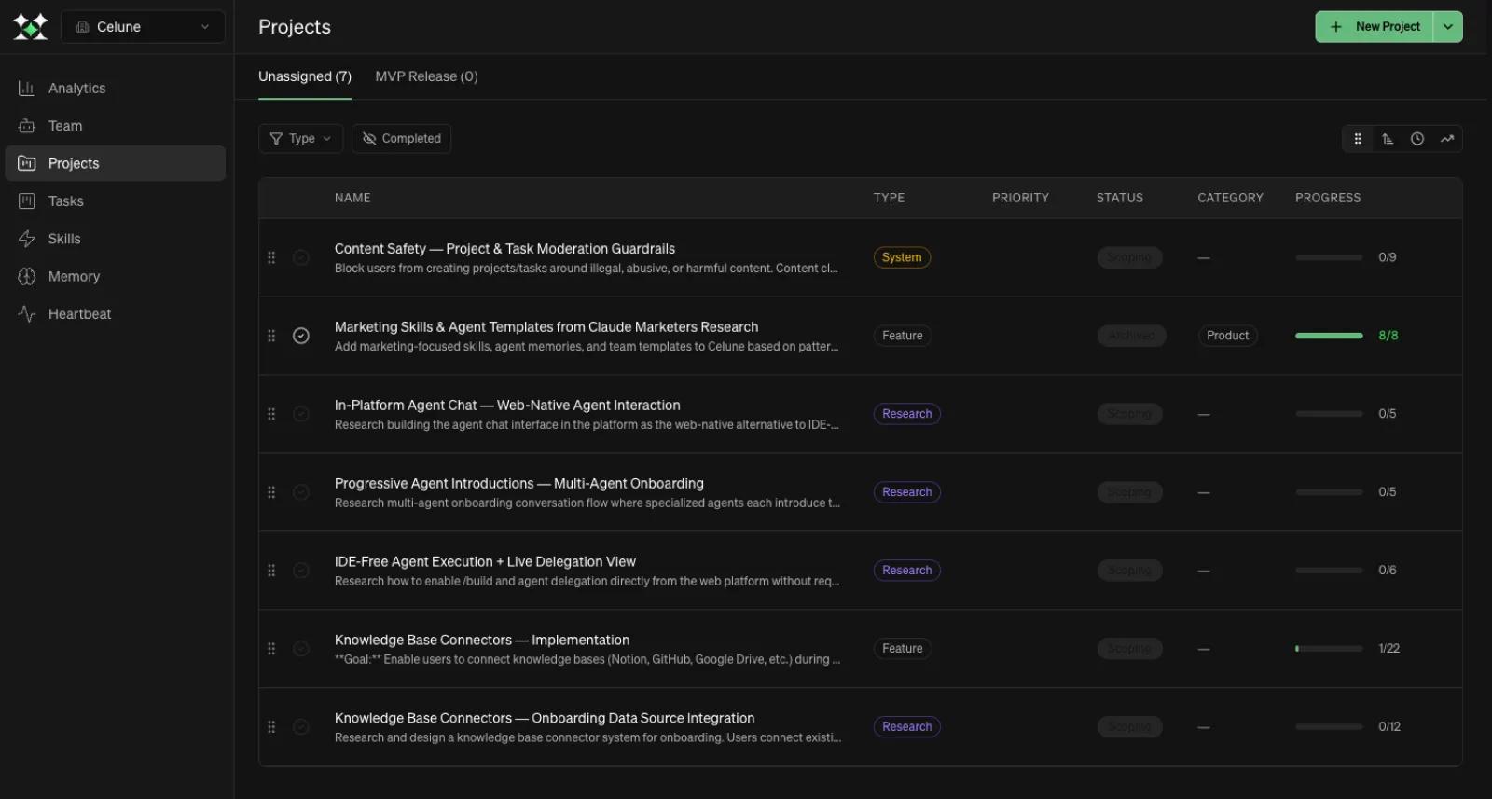Uncheck completion circle for Marketing Skills project
The image size is (1492, 799).
(x=301, y=336)
